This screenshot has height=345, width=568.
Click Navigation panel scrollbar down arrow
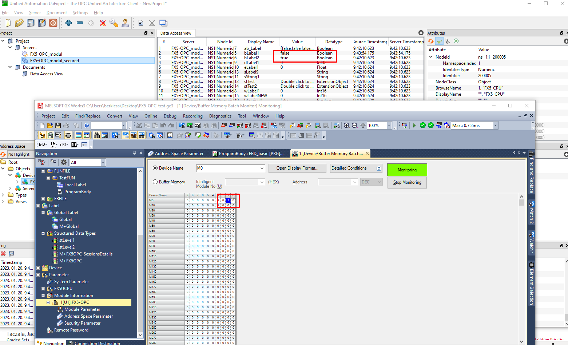pyautogui.click(x=140, y=335)
